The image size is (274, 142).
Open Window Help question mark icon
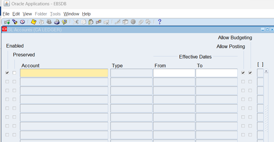click(x=160, y=22)
